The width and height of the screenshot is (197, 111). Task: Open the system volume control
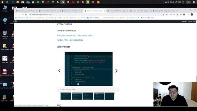pos(171,2)
